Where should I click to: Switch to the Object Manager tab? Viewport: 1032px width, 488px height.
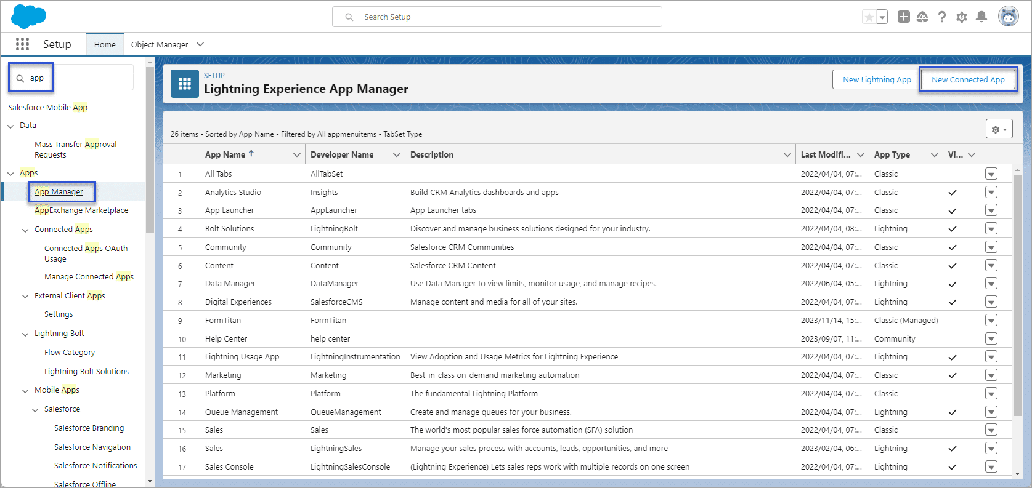tap(160, 44)
